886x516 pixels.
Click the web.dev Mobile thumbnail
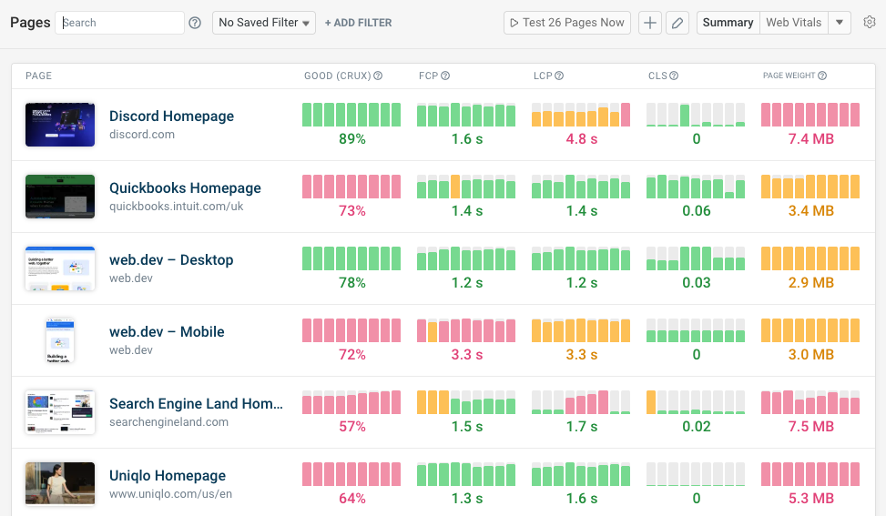[60, 339]
